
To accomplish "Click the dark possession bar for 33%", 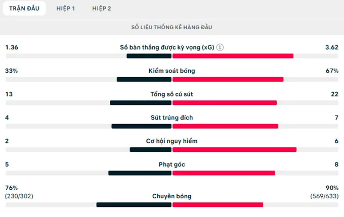I will 144,79.
